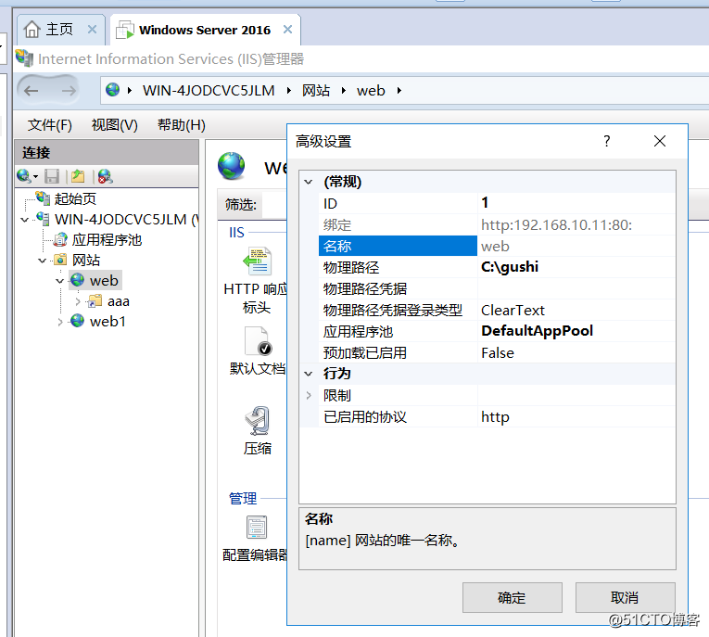Select the aaa virtual directory

pos(119,300)
